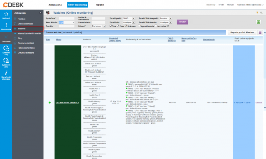Click the Slovensky language link

point(211,5)
